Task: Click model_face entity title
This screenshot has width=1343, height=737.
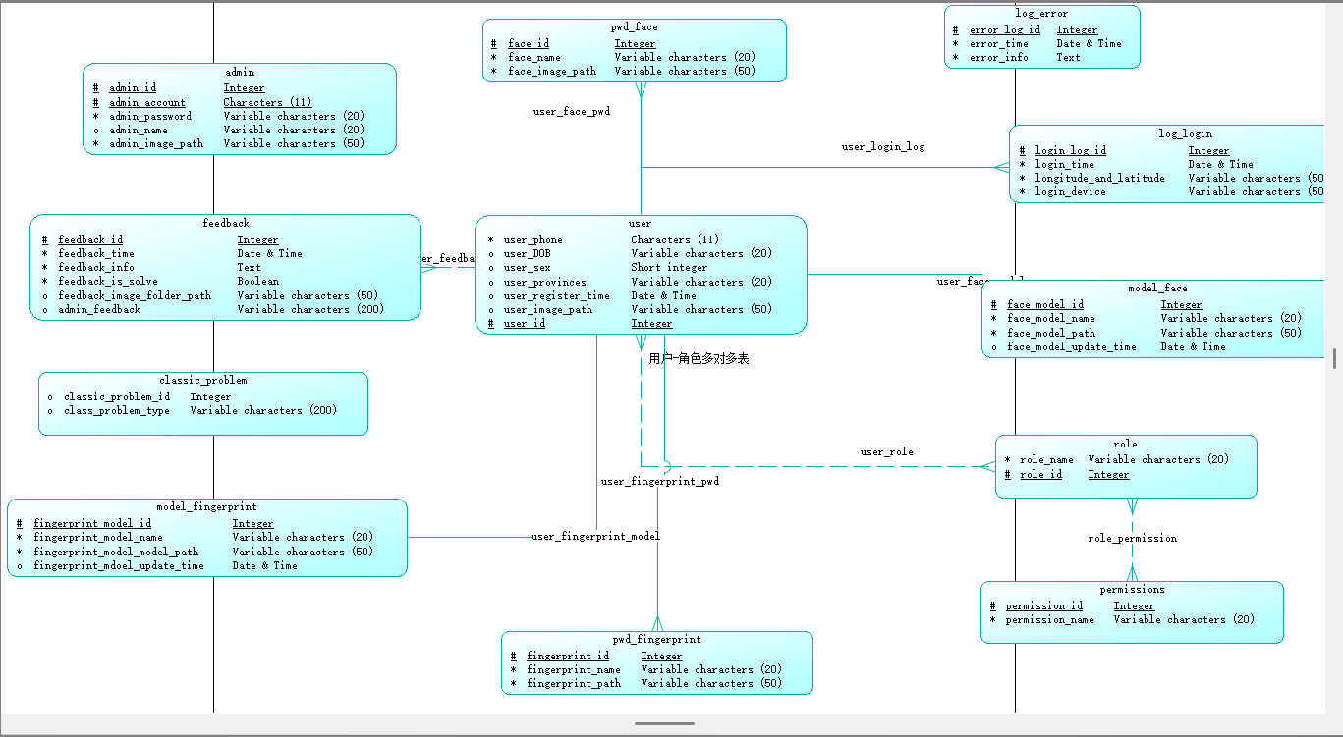Action: [x=1158, y=289]
